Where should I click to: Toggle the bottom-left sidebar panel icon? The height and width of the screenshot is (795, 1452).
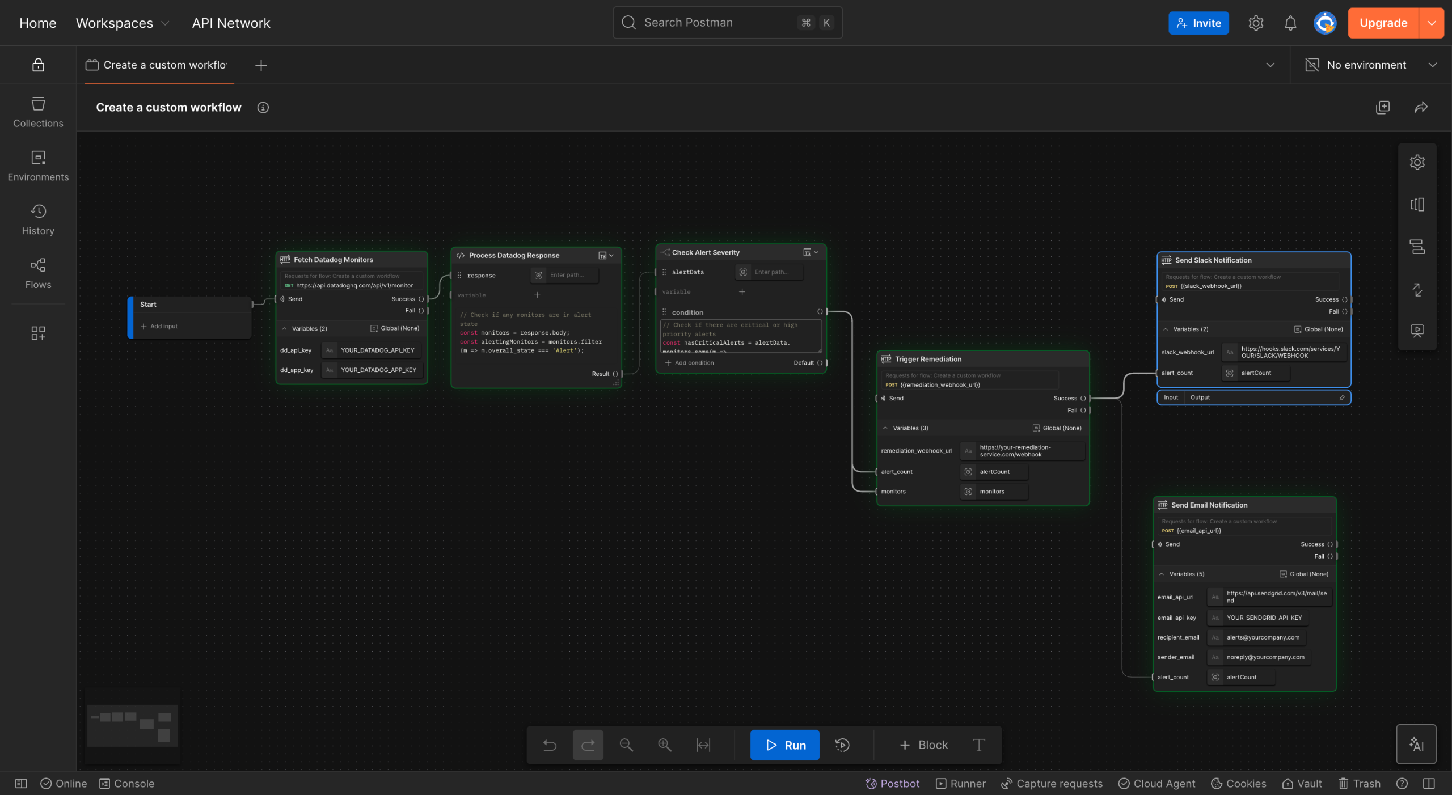click(21, 783)
